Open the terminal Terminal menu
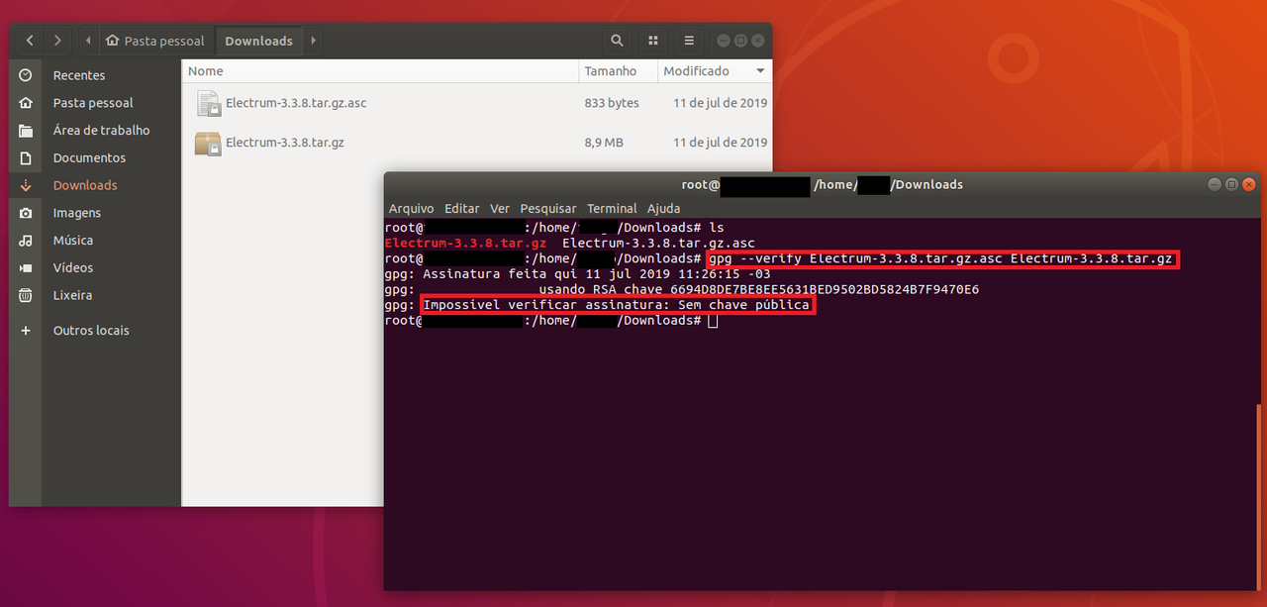 pyautogui.click(x=612, y=209)
